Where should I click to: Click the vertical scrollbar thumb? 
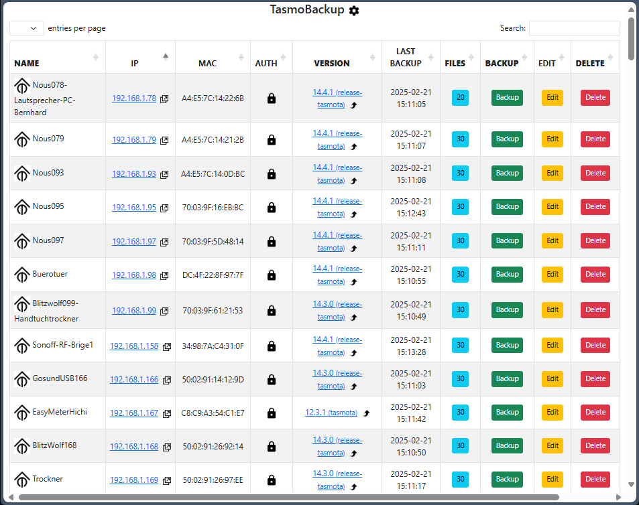(631, 39)
